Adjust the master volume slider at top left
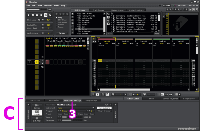 37,9
